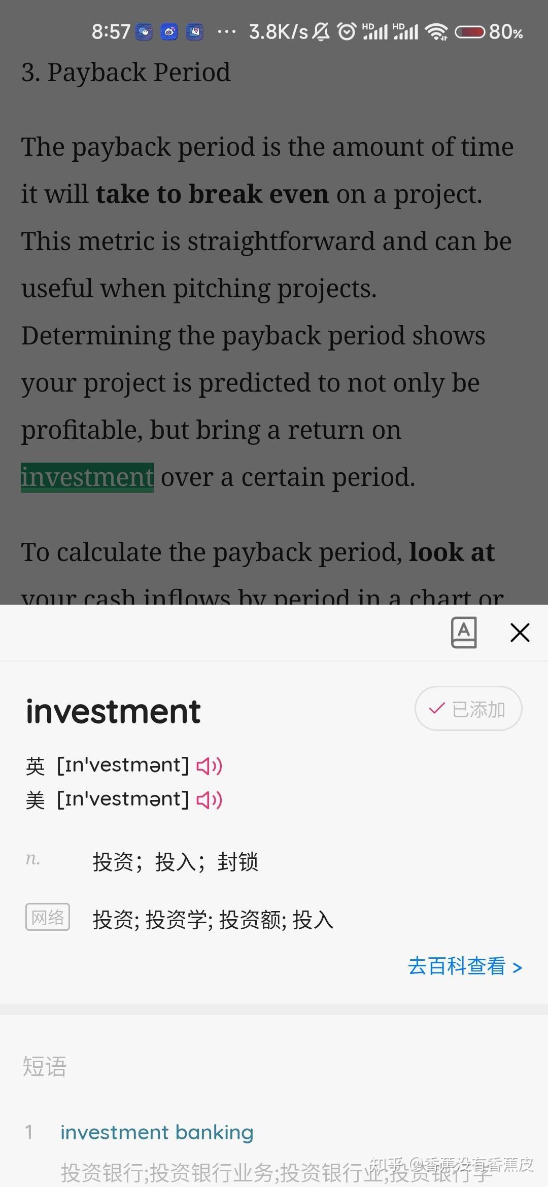The width and height of the screenshot is (548, 1187).
Task: Tap the highlighted word investment in article
Action: click(87, 477)
